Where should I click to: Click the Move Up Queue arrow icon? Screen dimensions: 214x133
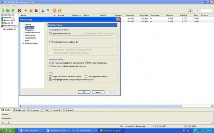[x=43, y=10]
